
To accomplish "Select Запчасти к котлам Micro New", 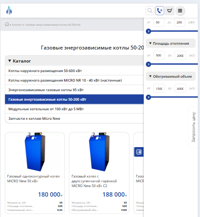I will pyautogui.click(x=74, y=118).
